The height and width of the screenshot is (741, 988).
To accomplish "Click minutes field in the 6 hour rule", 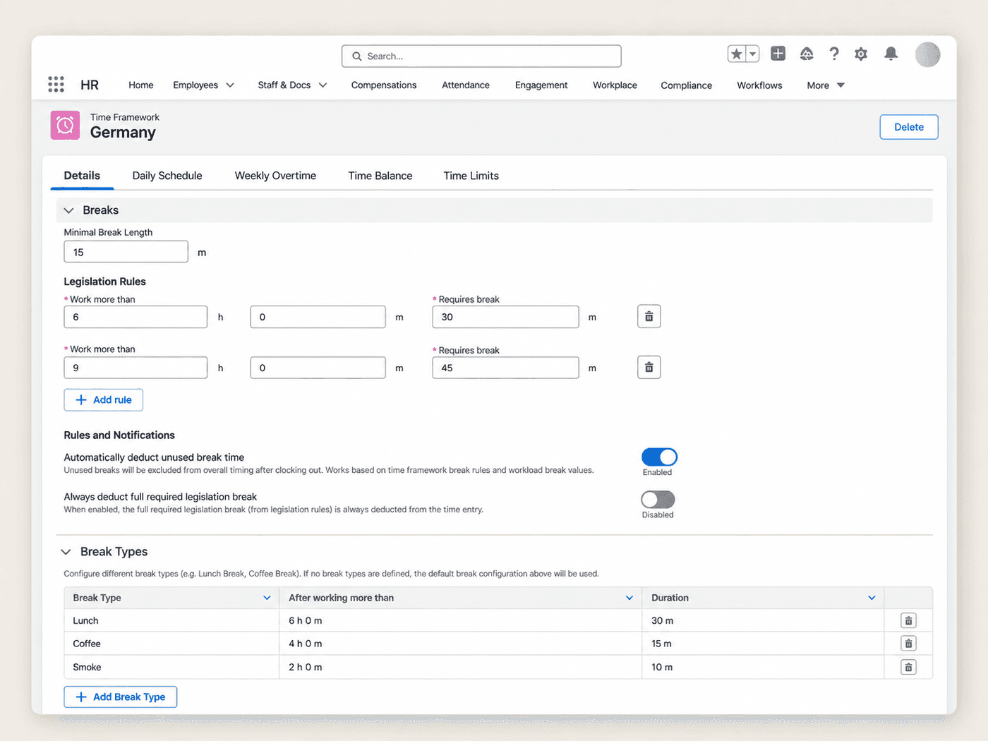I will [x=318, y=317].
